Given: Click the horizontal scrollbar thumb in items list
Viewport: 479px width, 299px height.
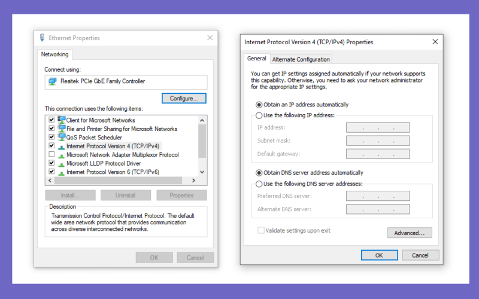Looking at the screenshot, I should click(118, 181).
